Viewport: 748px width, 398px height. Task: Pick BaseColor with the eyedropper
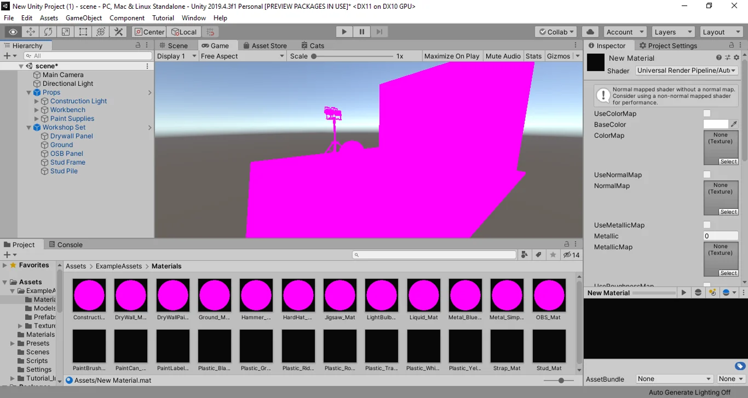tap(734, 124)
